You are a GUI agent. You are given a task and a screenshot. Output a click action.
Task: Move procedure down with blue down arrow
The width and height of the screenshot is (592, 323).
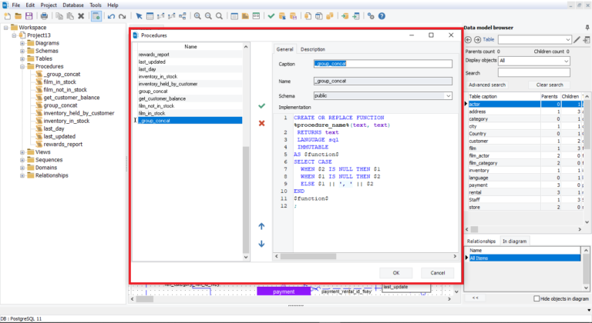(261, 244)
